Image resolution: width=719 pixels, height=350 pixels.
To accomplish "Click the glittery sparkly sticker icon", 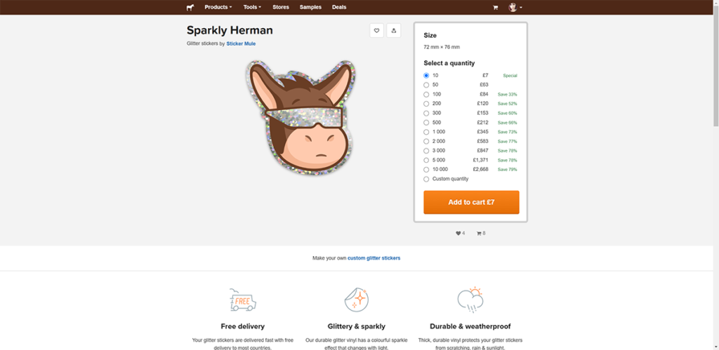I will (357, 300).
